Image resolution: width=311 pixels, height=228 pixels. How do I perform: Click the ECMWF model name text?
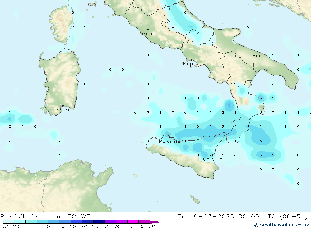click(79, 216)
